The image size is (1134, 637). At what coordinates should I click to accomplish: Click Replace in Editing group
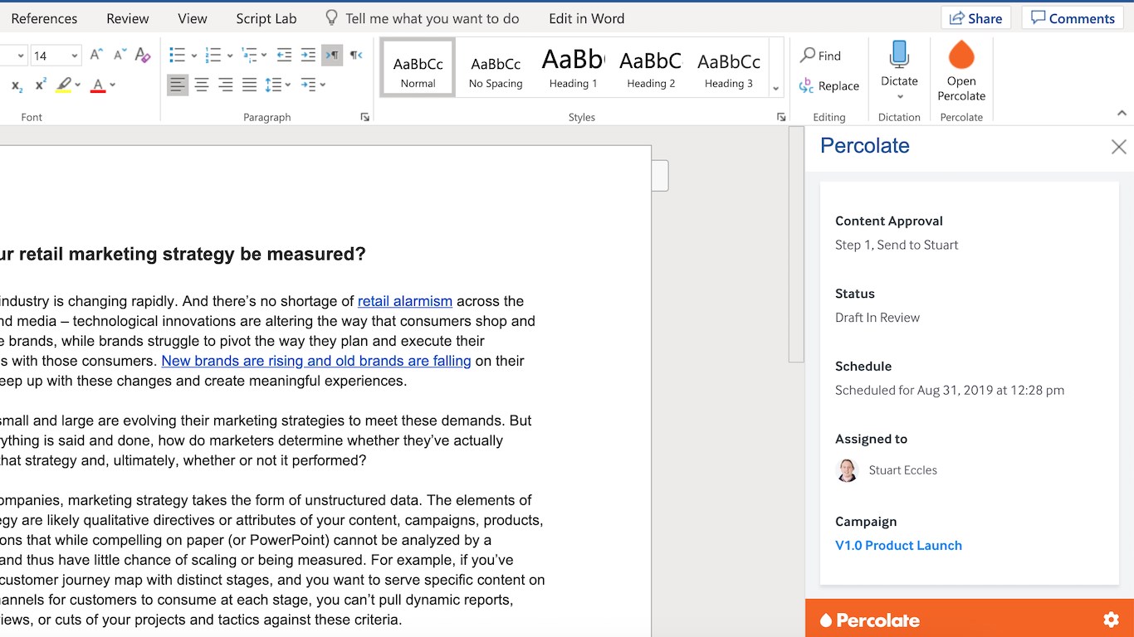pyautogui.click(x=829, y=85)
